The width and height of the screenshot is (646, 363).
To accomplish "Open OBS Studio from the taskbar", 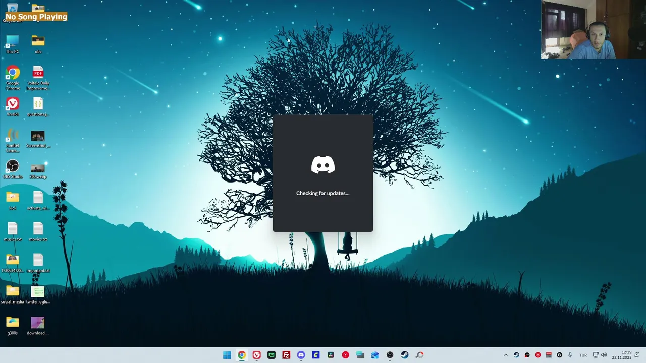I will click(x=390, y=355).
